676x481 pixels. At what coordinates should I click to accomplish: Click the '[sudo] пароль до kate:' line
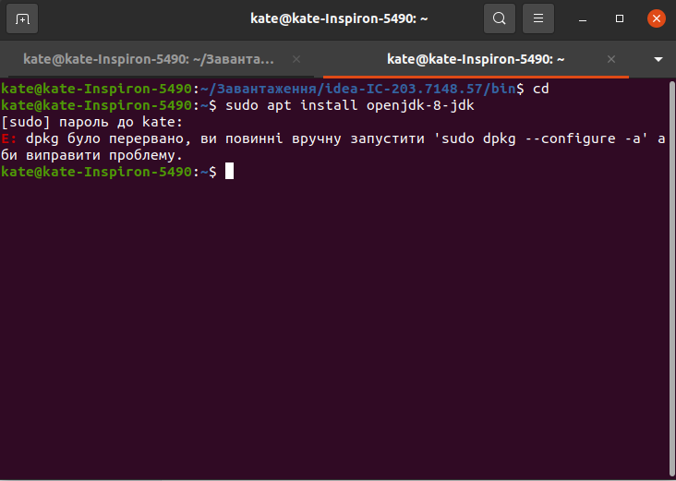click(x=91, y=122)
